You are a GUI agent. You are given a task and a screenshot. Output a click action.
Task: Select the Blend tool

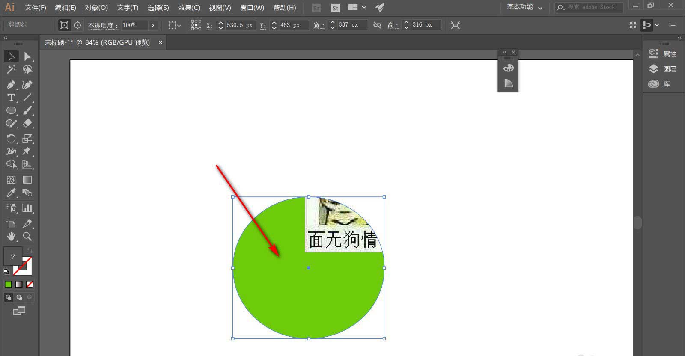(x=27, y=193)
